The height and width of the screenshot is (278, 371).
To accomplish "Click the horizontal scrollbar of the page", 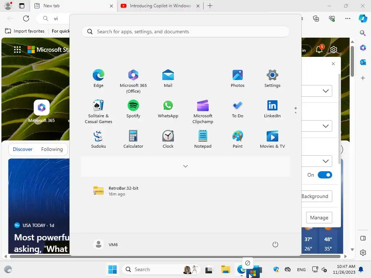I will (175, 257).
